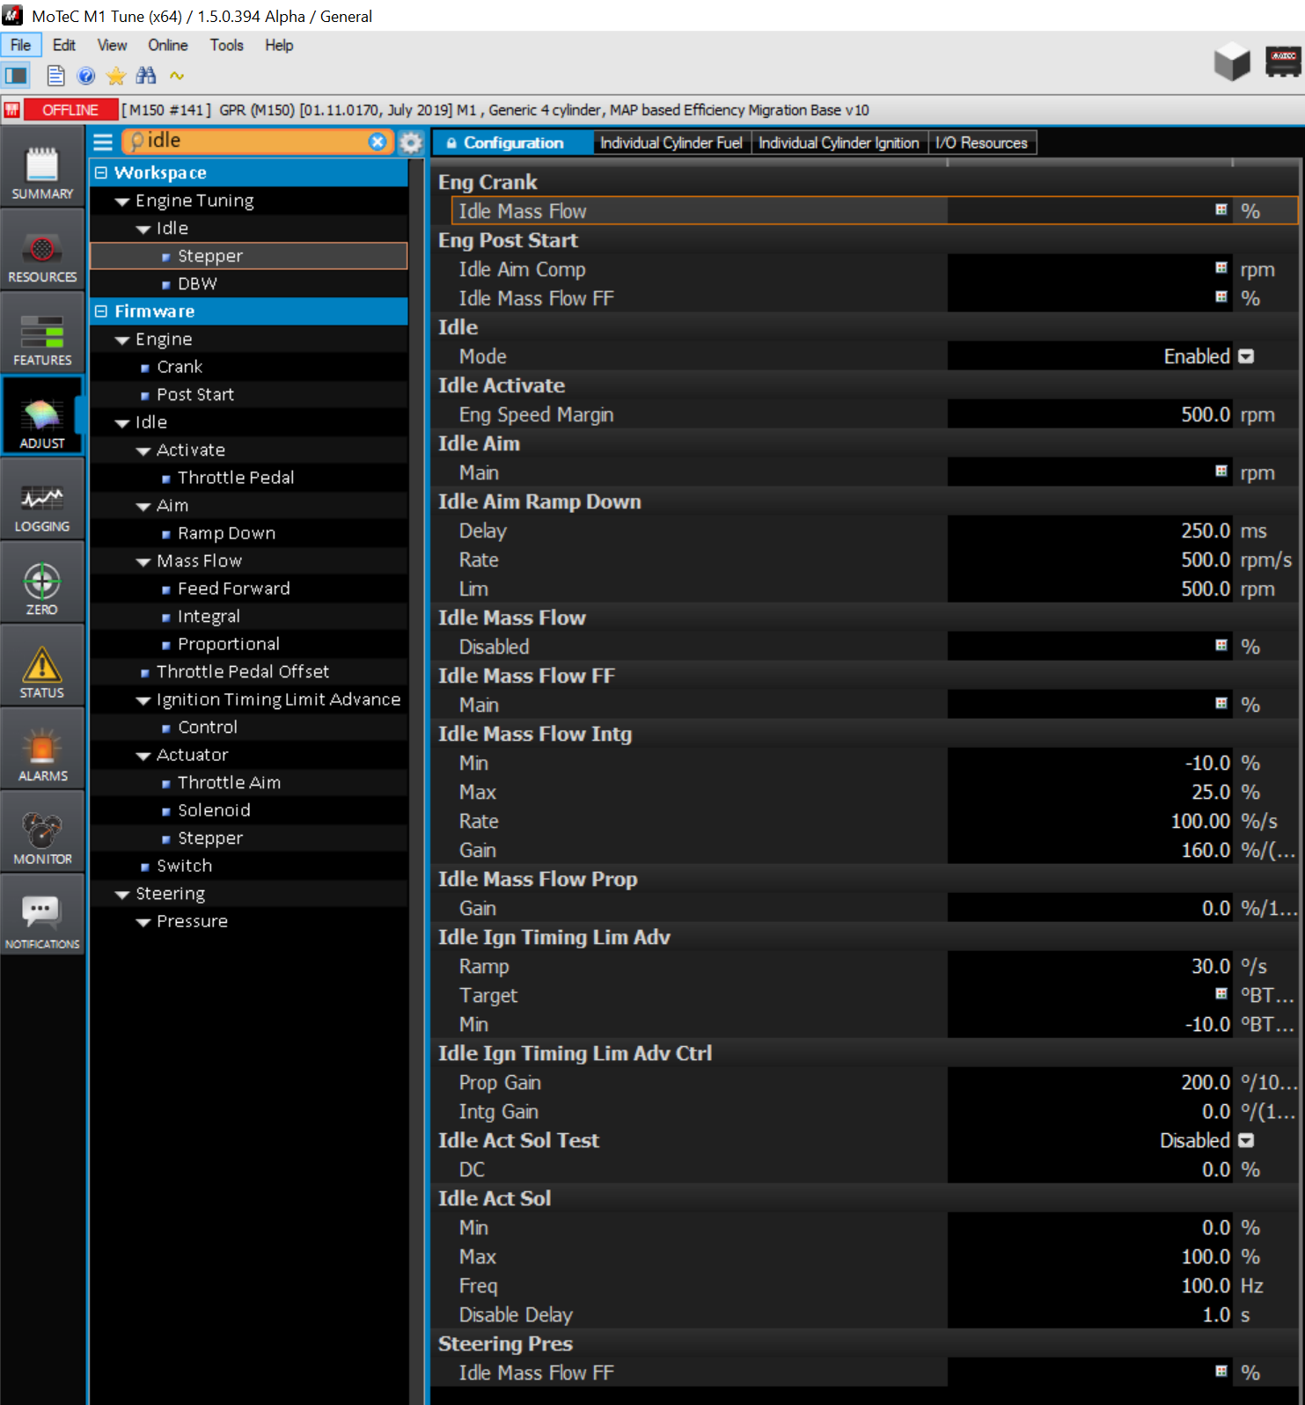Click the Eng Speed Margin value field
Viewport: 1305px width, 1405px height.
click(1089, 414)
